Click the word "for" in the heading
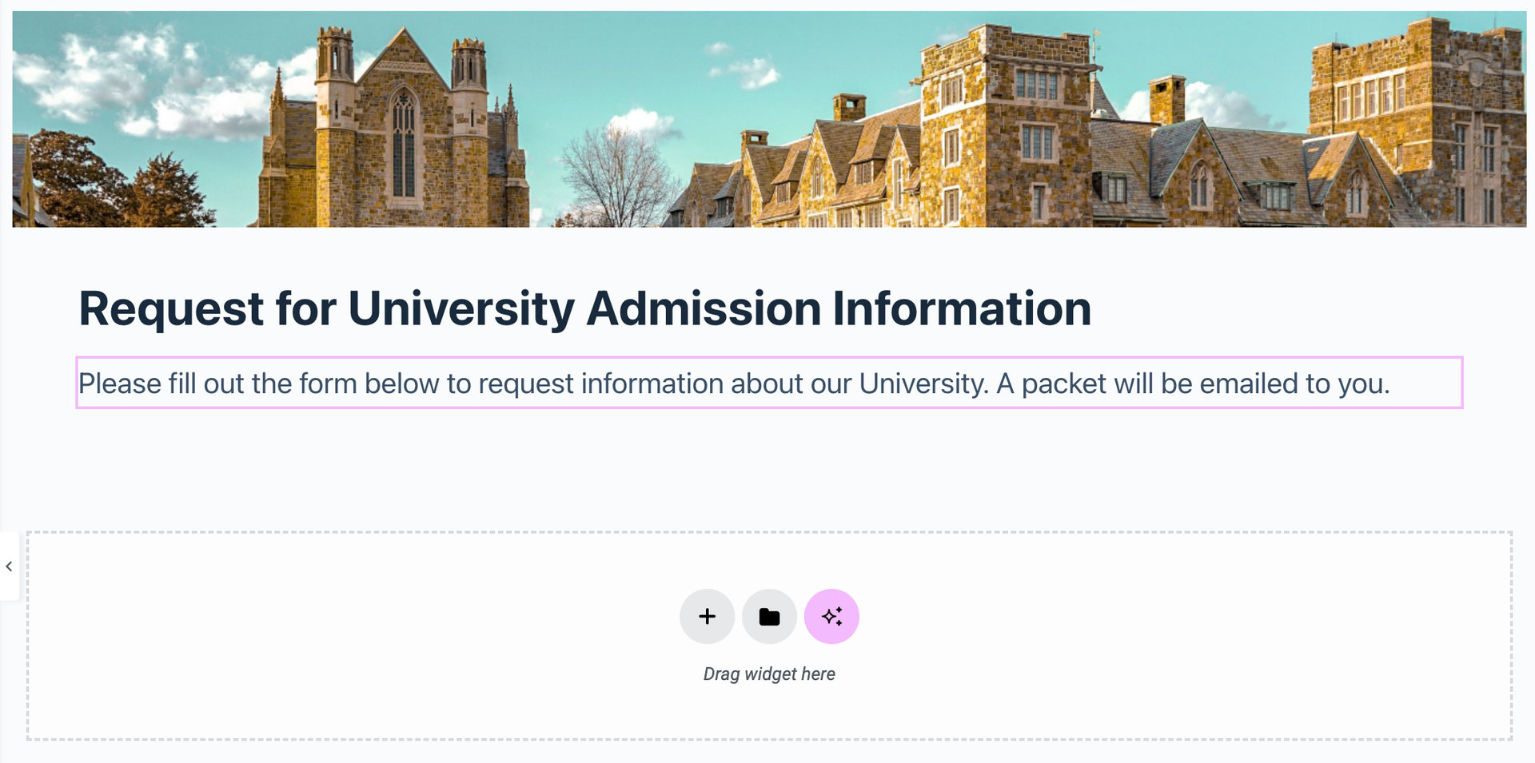Viewport: 1535px width, 763px height. click(305, 309)
